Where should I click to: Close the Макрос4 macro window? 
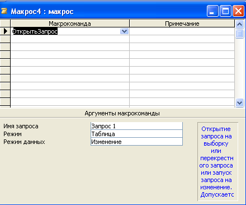click(238, 11)
